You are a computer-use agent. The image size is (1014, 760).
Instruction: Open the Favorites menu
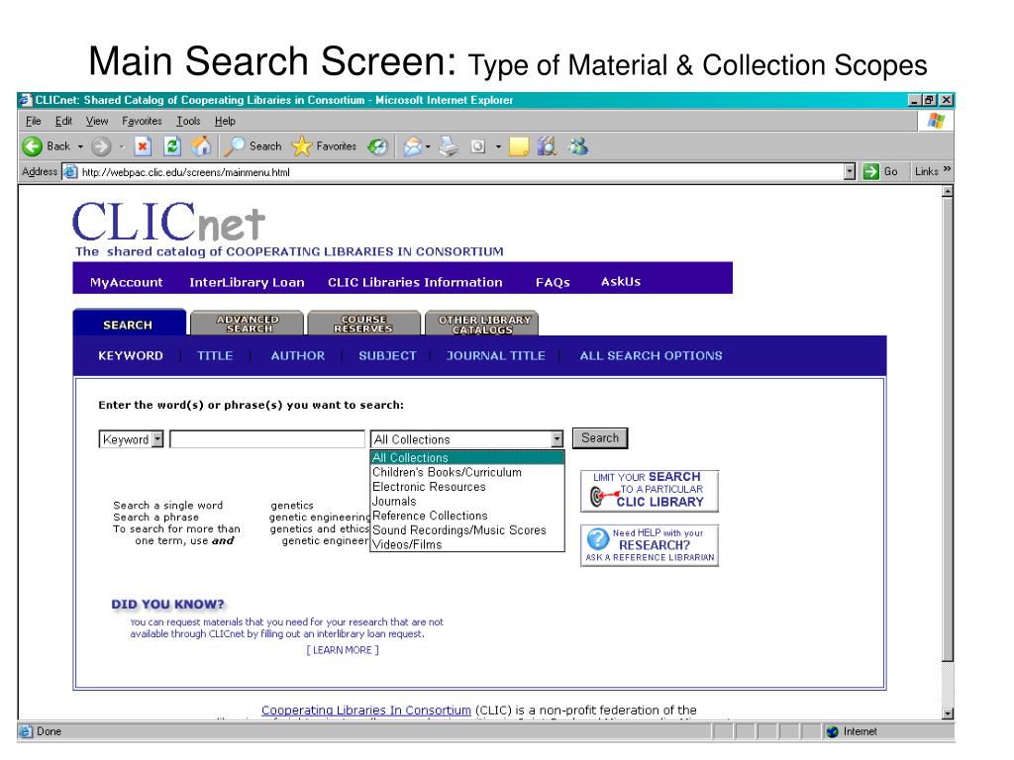pos(142,121)
